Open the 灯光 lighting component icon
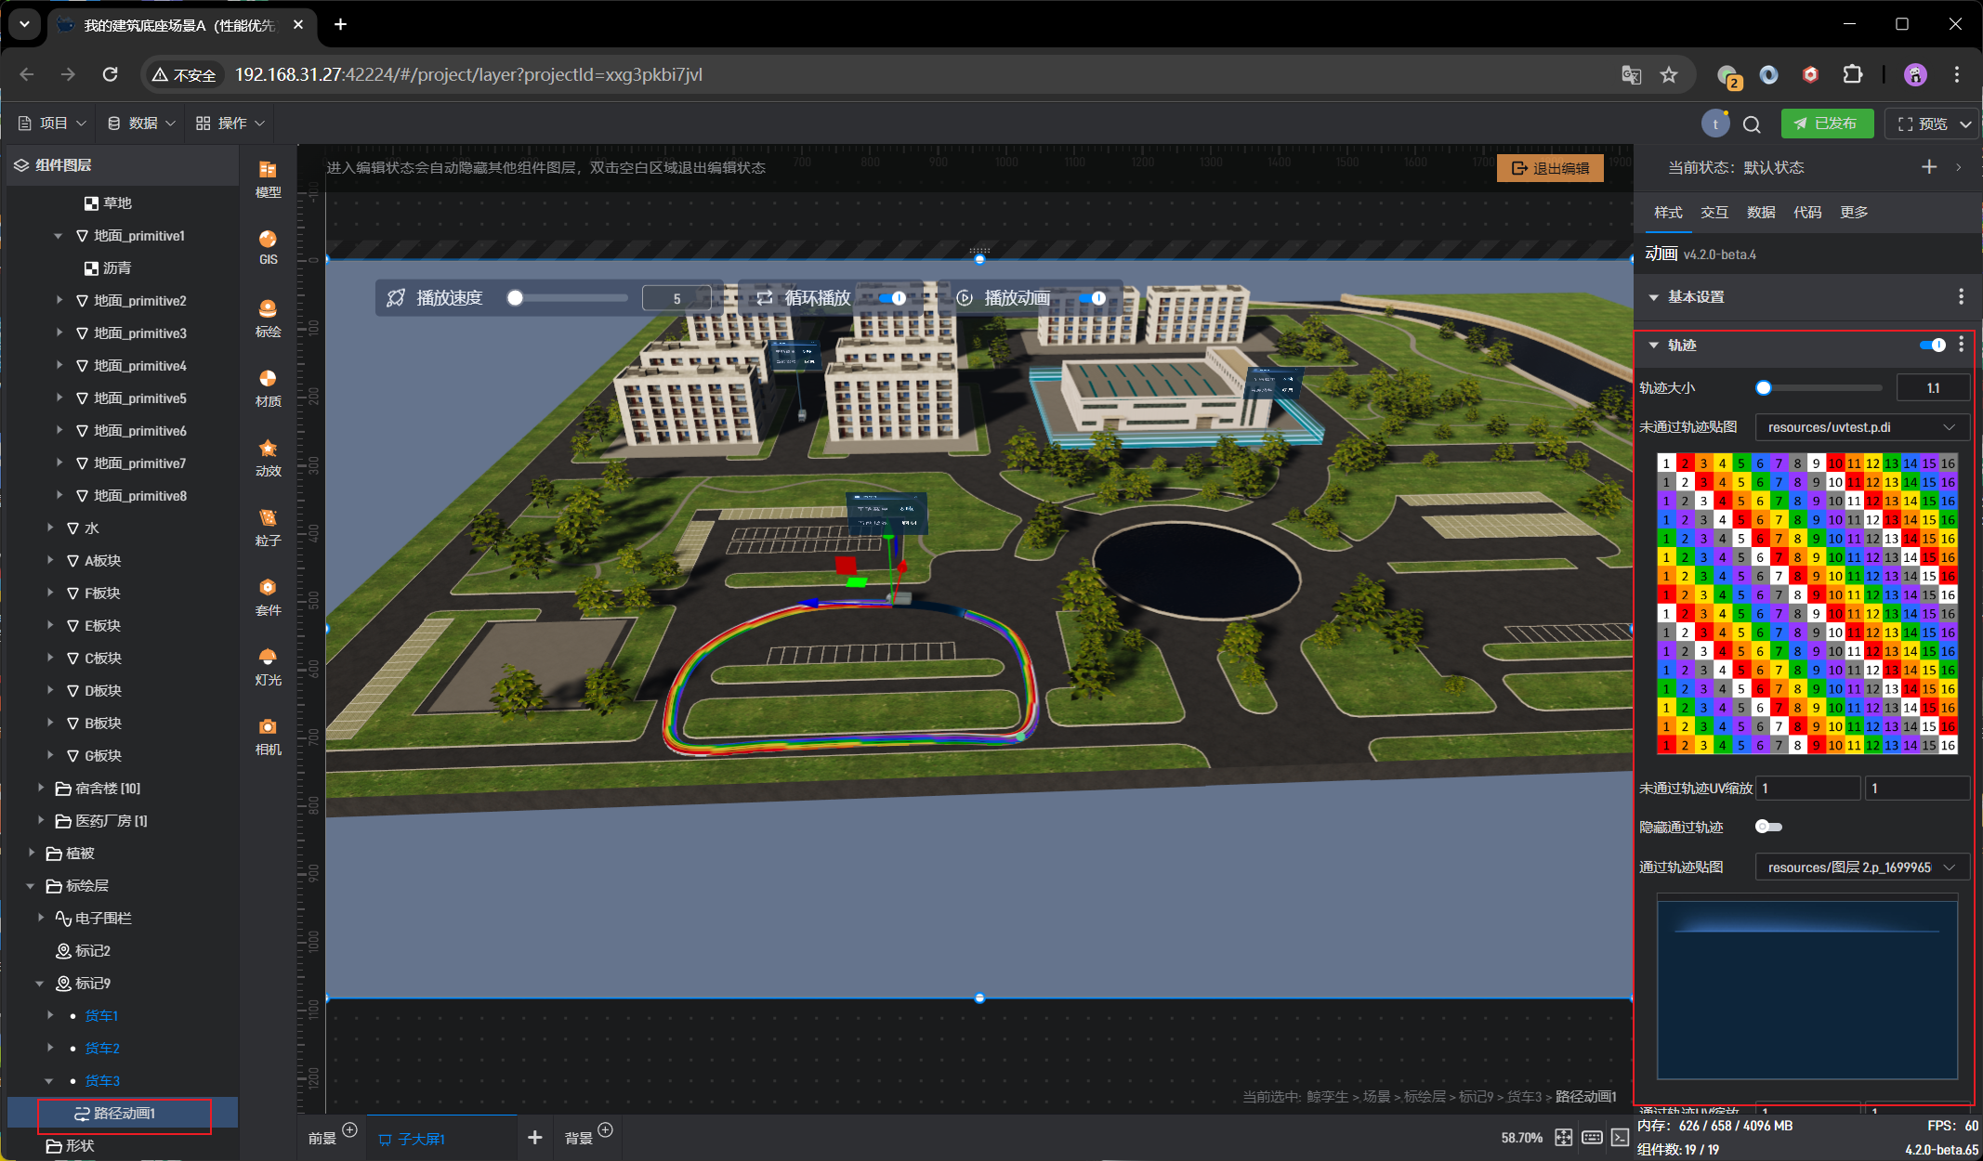Viewport: 1983px width, 1161px height. coord(268,666)
